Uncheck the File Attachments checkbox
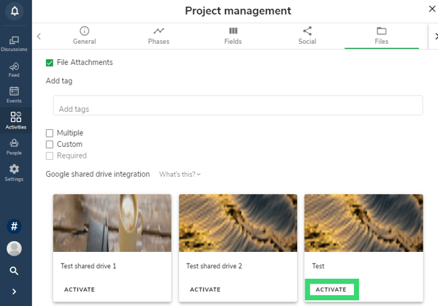 (x=50, y=63)
